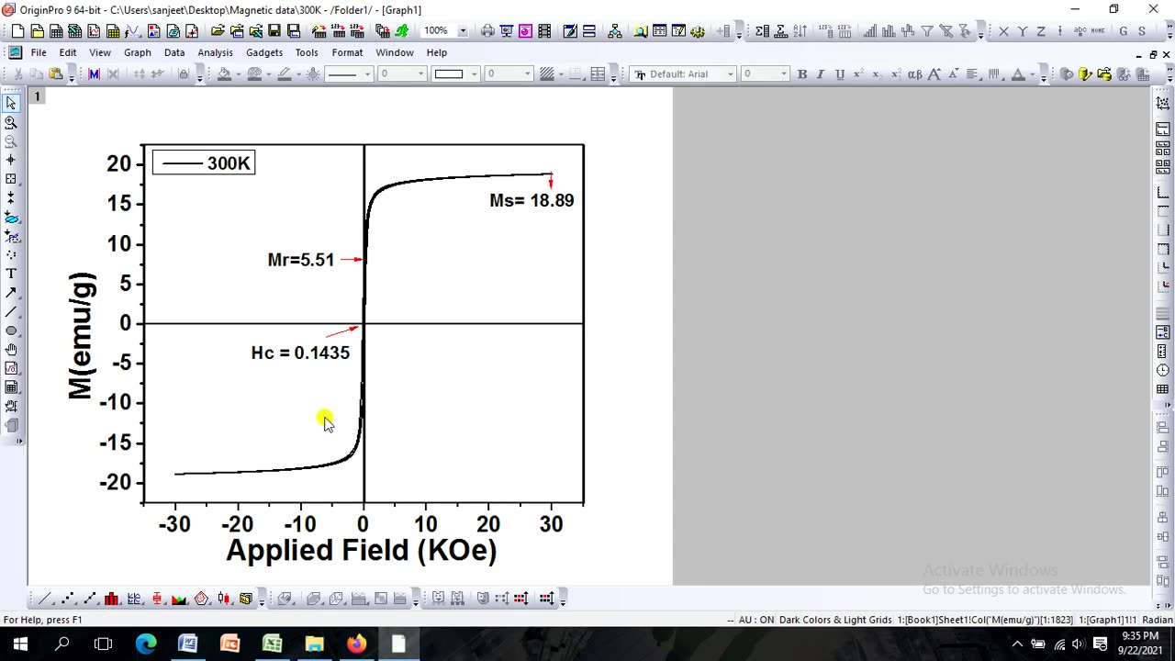Toggle Italic text formatting
The width and height of the screenshot is (1175, 661).
[x=821, y=74]
